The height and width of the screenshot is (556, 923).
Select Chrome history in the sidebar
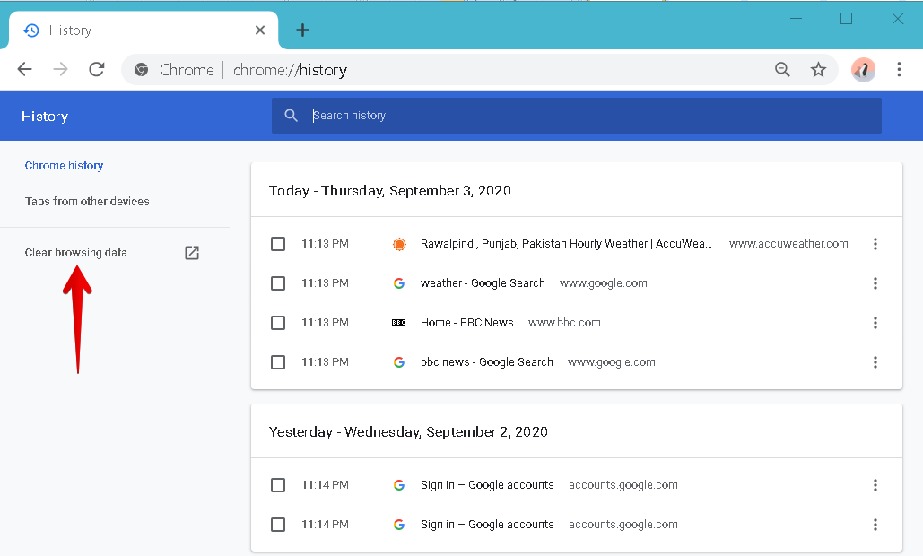click(64, 166)
